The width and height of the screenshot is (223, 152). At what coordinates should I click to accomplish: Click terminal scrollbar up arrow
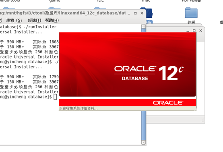143,26
